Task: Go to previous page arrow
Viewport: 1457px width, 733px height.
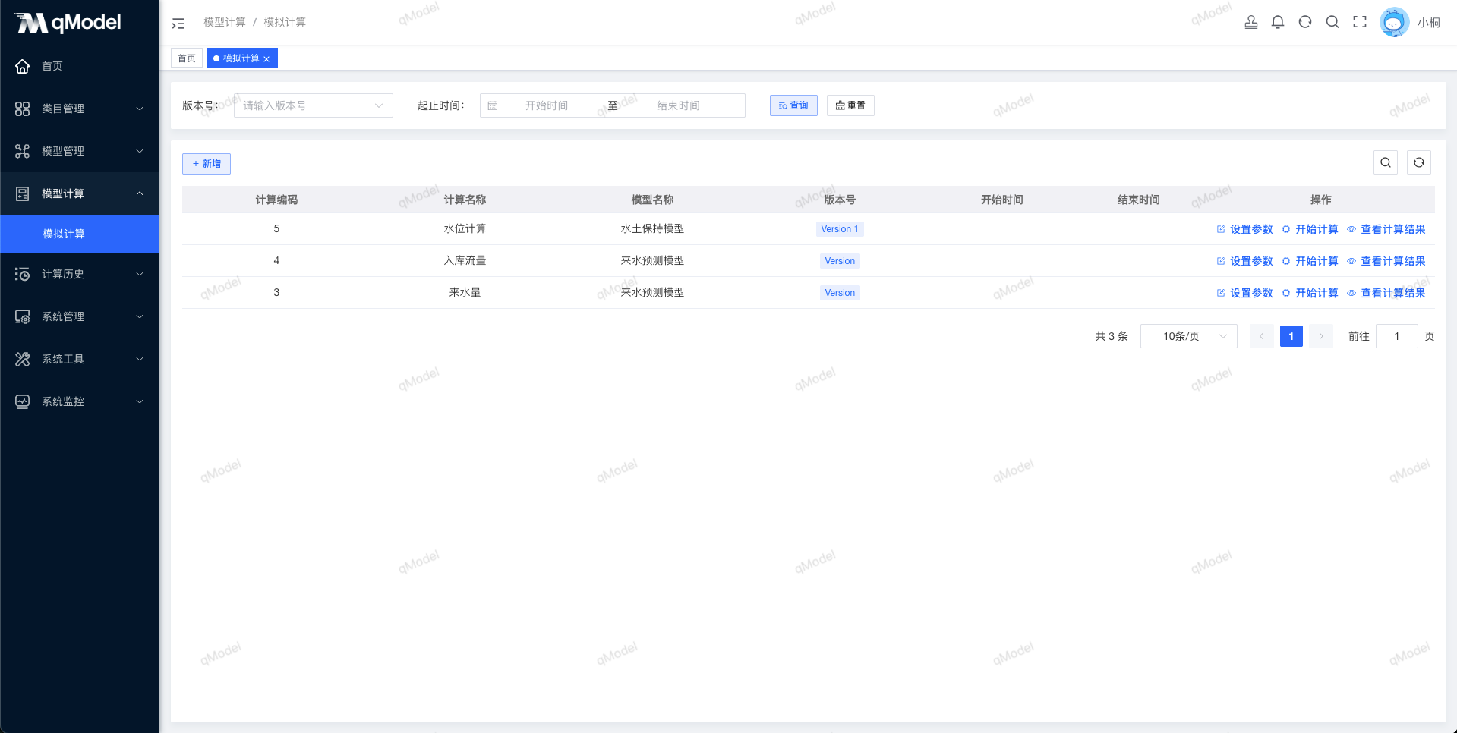Action: tap(1261, 336)
